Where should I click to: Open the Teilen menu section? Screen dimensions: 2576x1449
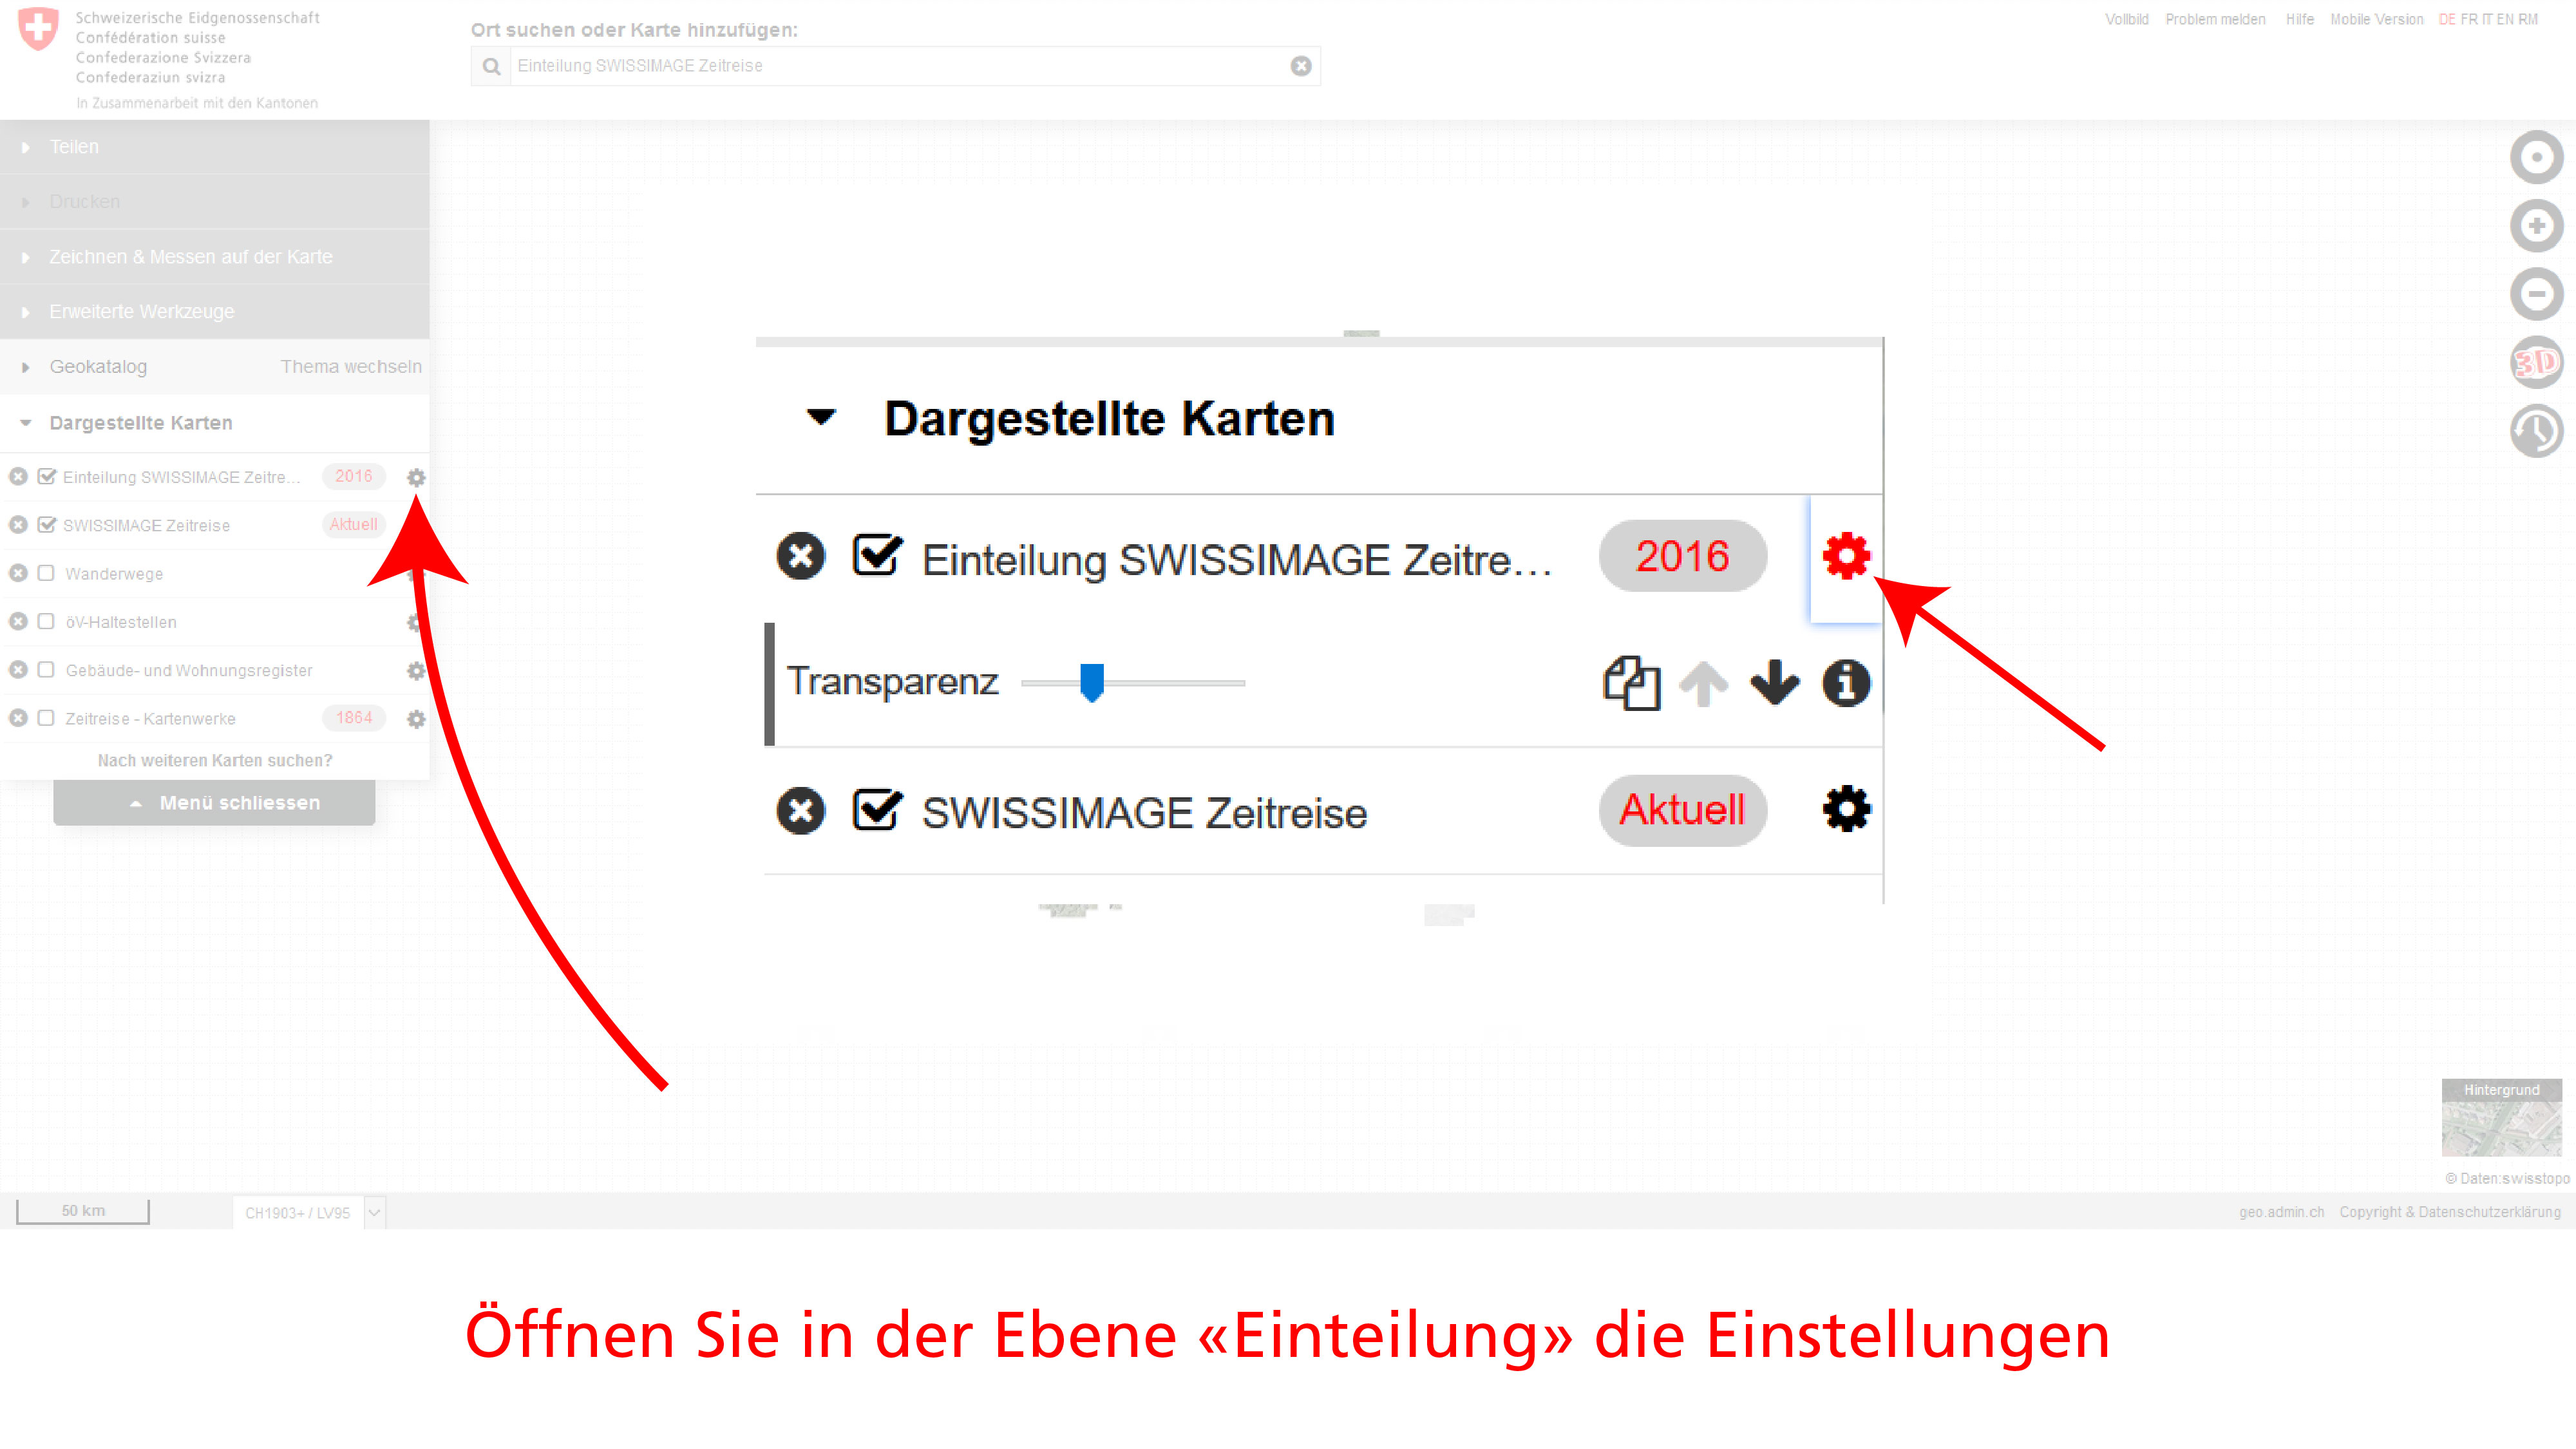pyautogui.click(x=74, y=147)
